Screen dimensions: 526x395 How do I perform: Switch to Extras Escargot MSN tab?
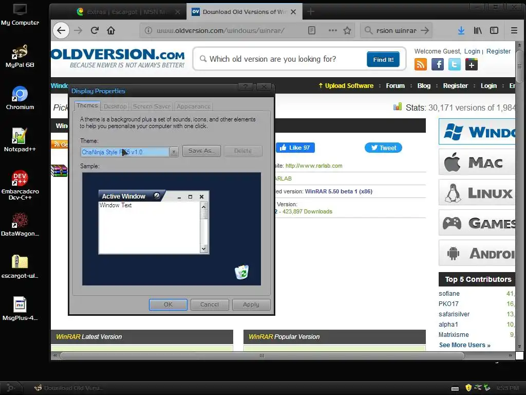pyautogui.click(x=128, y=12)
